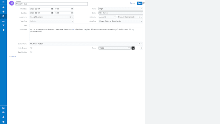This screenshot has height=124, width=220.
Task: Open the Priority dropdown showing High
Action: tap(121, 9)
